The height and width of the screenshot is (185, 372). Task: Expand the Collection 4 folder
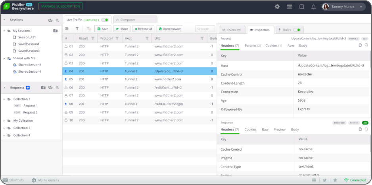click(4, 135)
